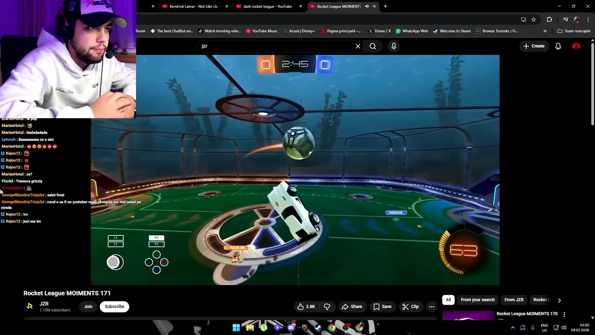Start voice search with the microphone icon
This screenshot has width=595, height=335.
tap(394, 46)
